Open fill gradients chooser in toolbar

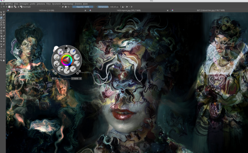tap(9, 7)
